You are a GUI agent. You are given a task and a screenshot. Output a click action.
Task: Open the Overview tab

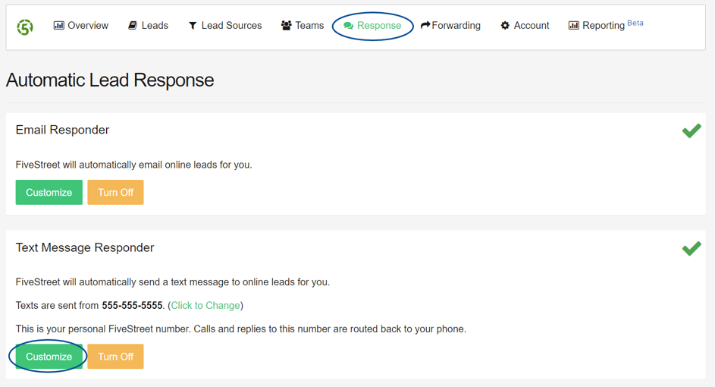pyautogui.click(x=81, y=26)
